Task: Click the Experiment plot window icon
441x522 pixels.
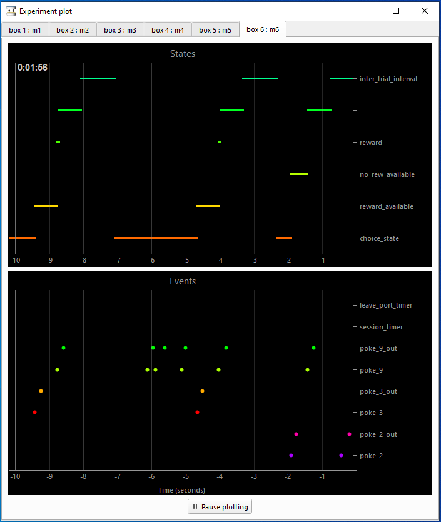Action: 11,11
